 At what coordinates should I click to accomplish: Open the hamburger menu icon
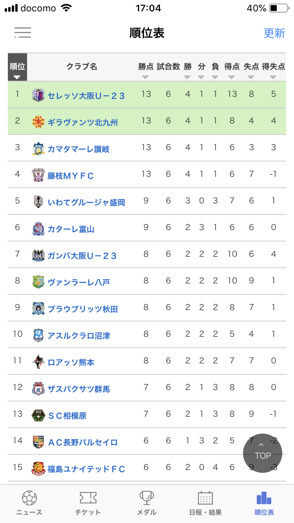(23, 33)
